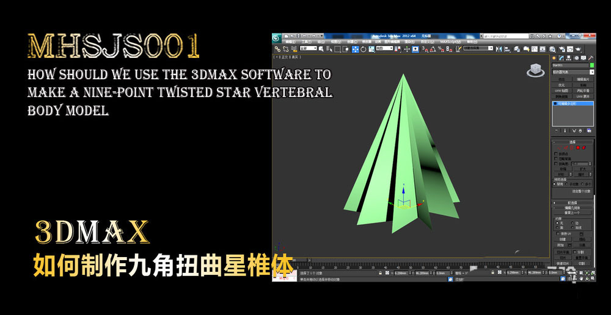Open the reference coordinate system dropdown
The image size is (611, 315).
pyautogui.click(x=384, y=48)
